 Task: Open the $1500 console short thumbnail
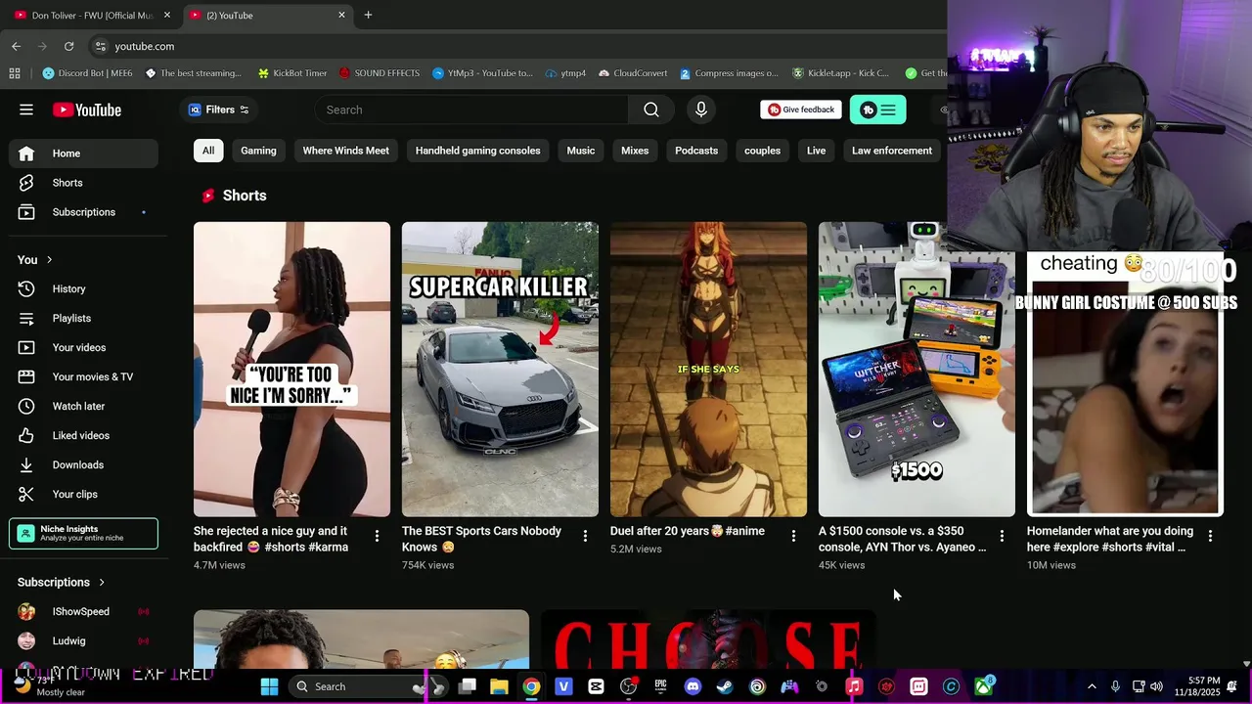917,369
